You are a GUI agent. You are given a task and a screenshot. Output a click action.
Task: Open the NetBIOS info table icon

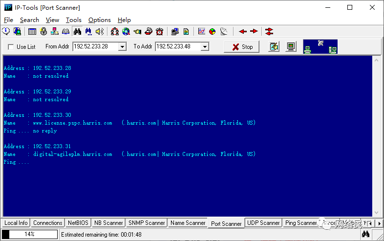[x=32, y=31]
